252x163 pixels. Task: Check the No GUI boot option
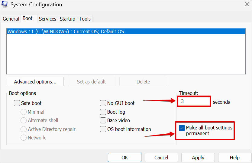point(103,103)
